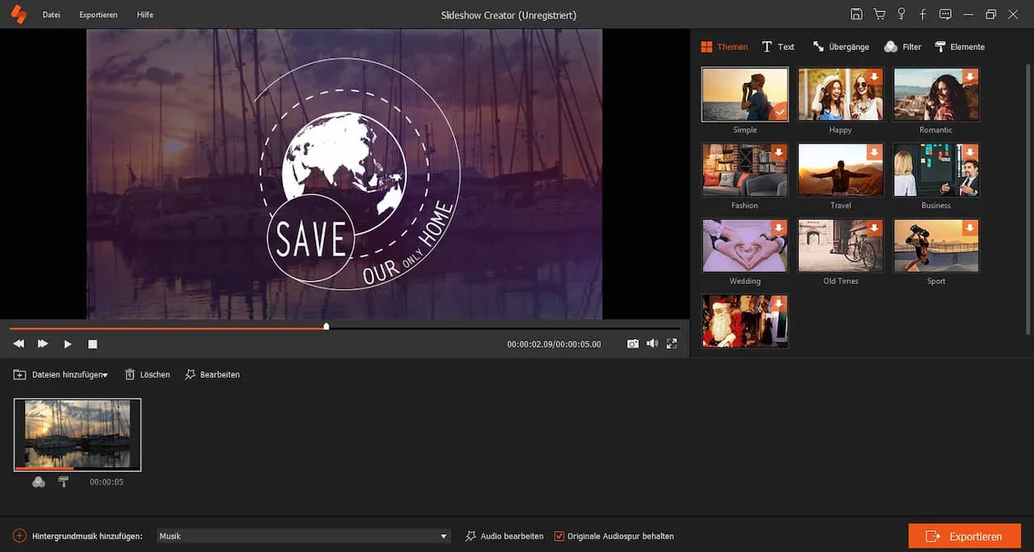Switch preview to fullscreen

coord(671,344)
